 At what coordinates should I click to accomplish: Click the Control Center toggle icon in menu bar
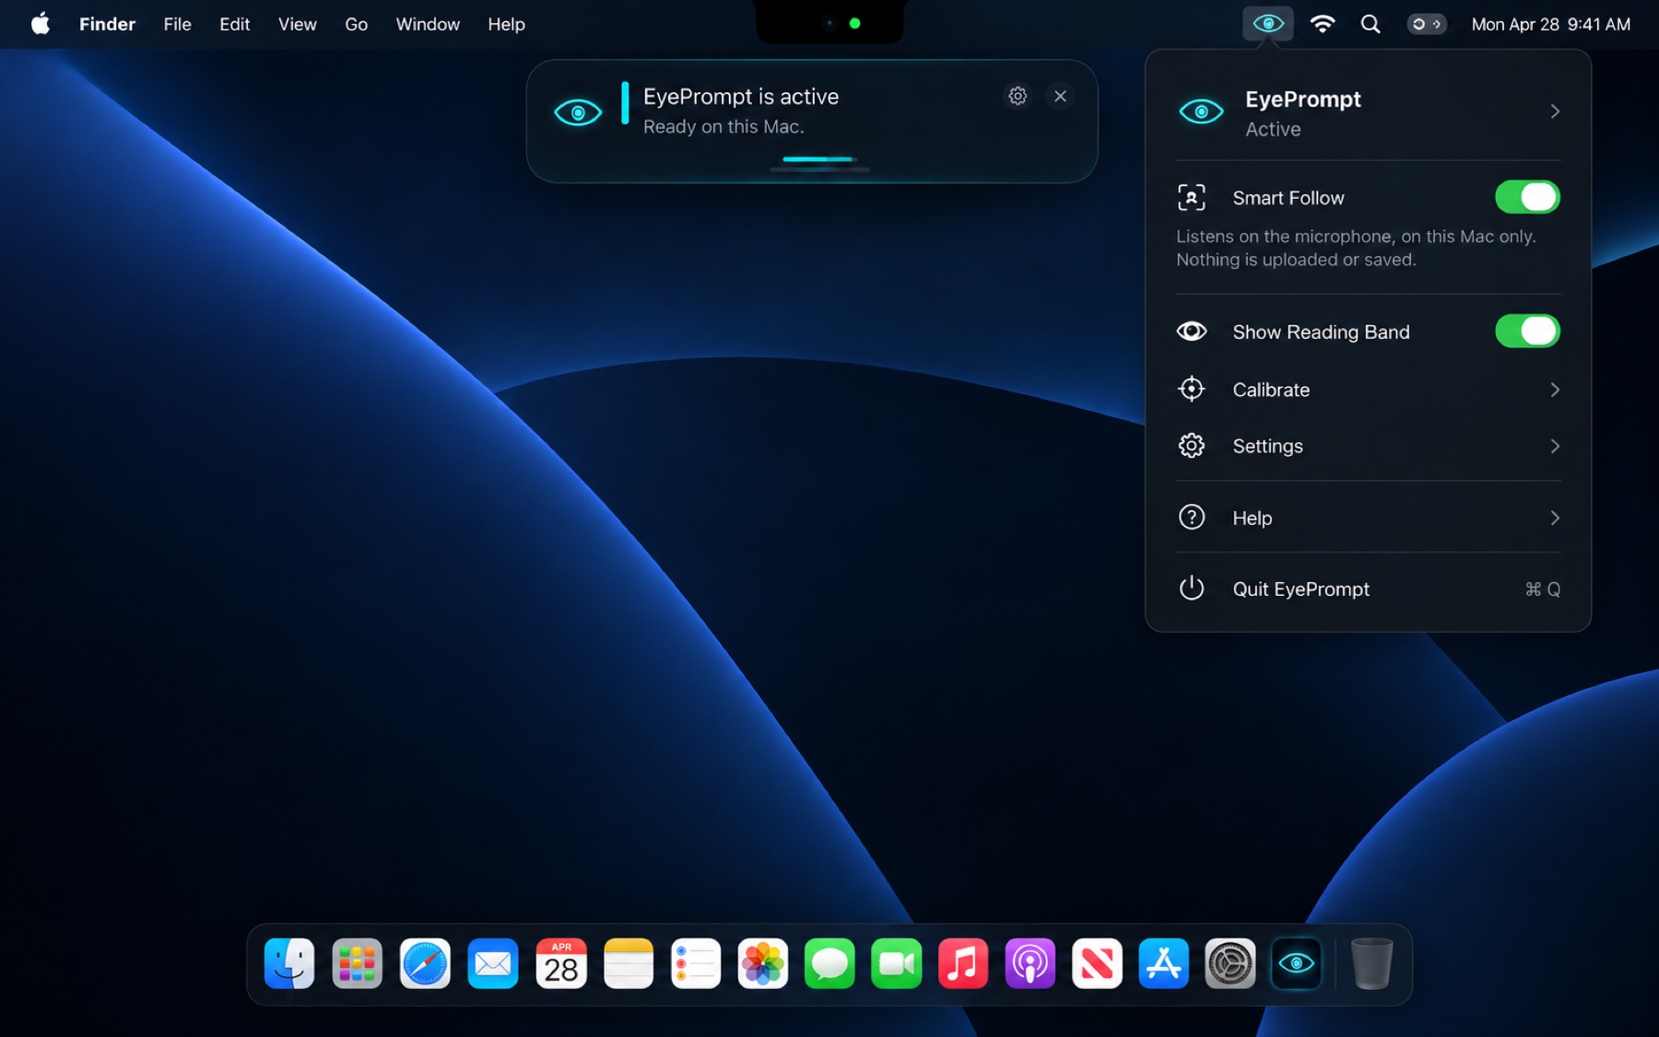coord(1426,24)
